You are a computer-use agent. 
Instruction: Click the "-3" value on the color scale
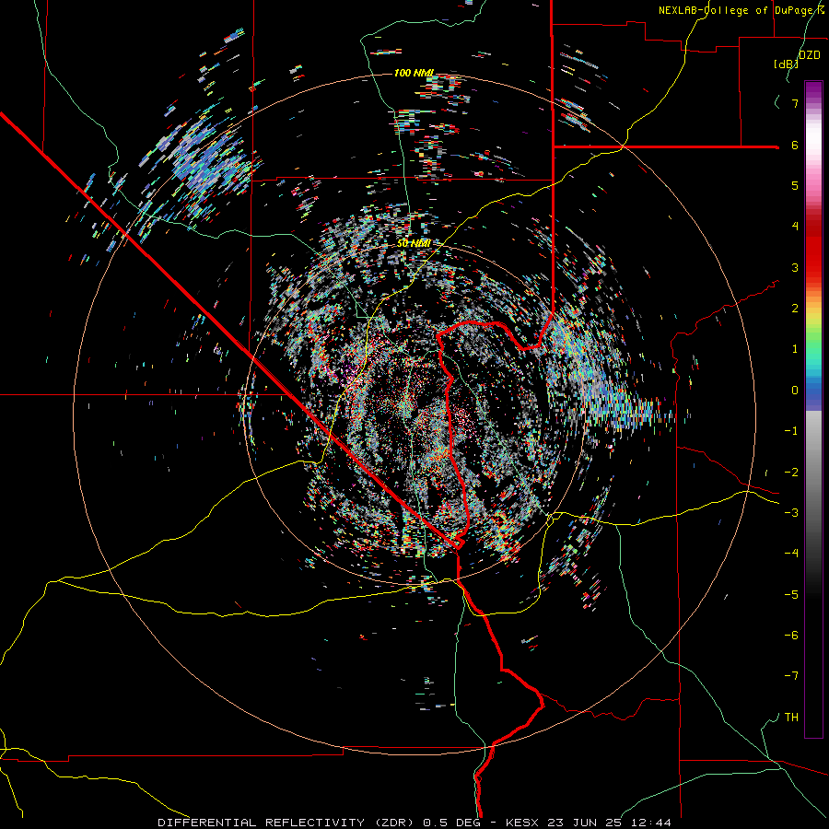pos(791,513)
